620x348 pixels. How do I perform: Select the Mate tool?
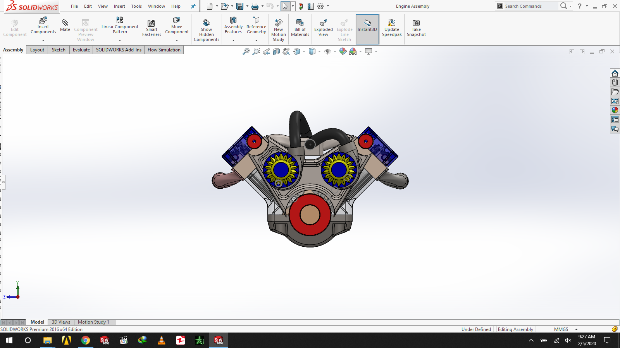[65, 26]
